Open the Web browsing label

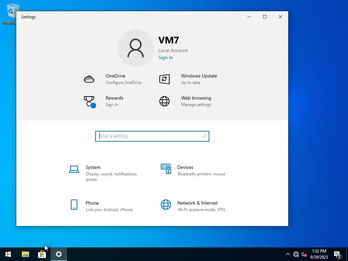point(196,98)
